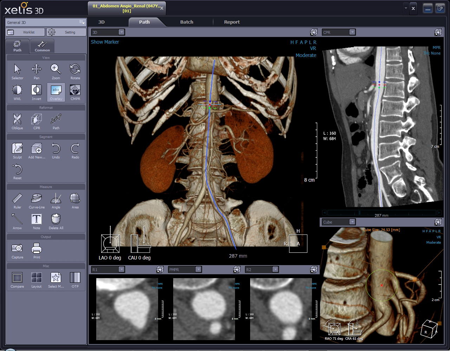Screen dimensions: 450x351
Task: Maximize the 3D viewport via cube icon
Action: click(314, 32)
